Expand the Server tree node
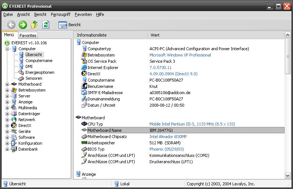 [7, 96]
